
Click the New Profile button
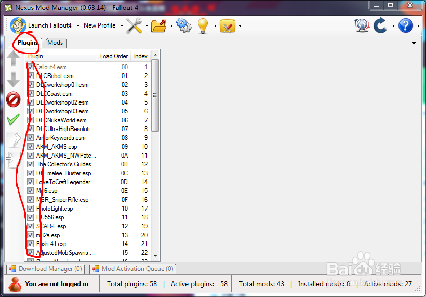pos(100,25)
